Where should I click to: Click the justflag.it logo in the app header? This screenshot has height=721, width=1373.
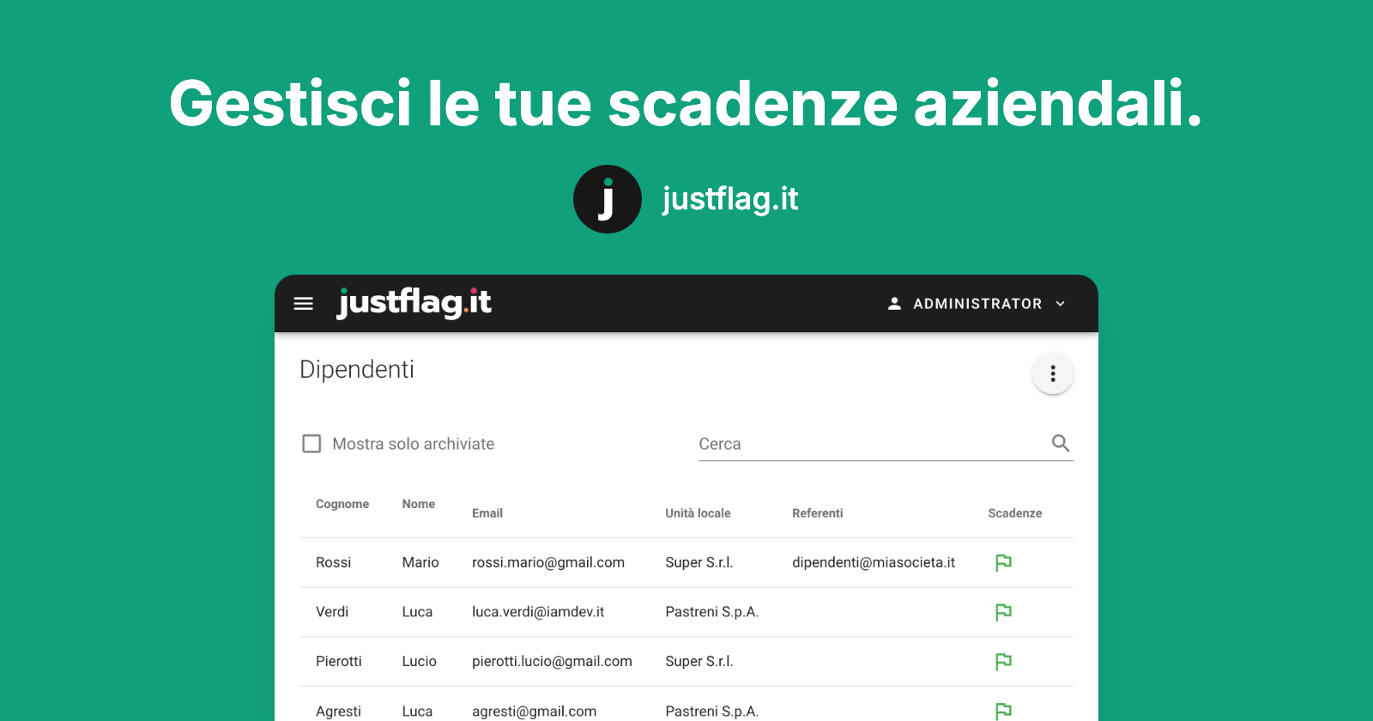pyautogui.click(x=414, y=303)
